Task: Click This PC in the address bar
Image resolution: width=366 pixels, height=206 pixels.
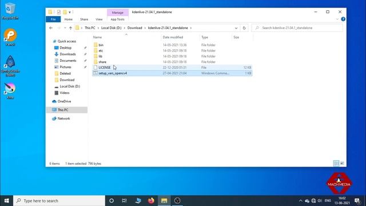Action: point(90,28)
